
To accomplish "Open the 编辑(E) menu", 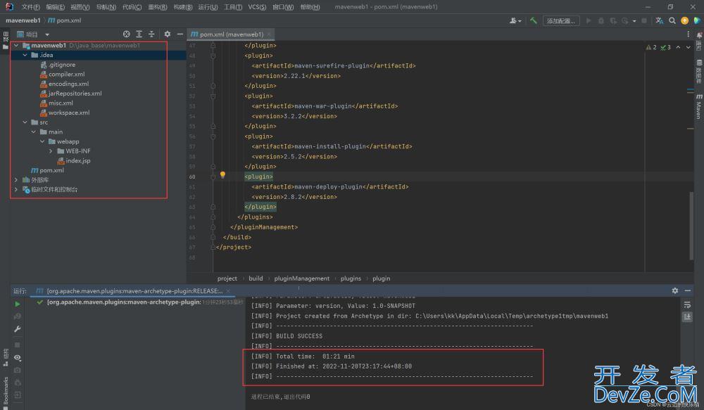I will coord(55,7).
